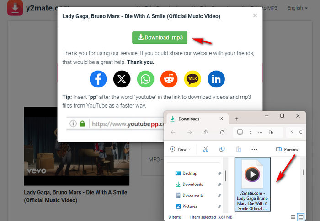This screenshot has width=320, height=221.
Task: Switch to large icons view toggle
Action: [x=301, y=217]
